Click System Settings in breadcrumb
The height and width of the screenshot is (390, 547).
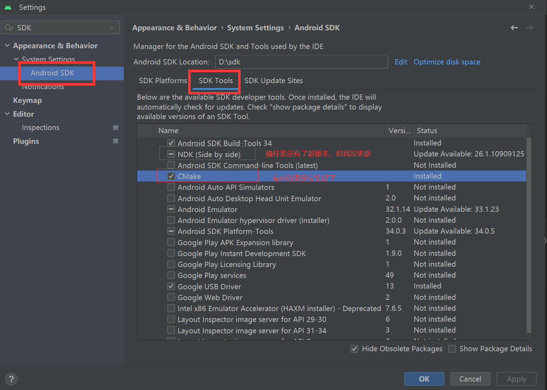pyautogui.click(x=255, y=28)
